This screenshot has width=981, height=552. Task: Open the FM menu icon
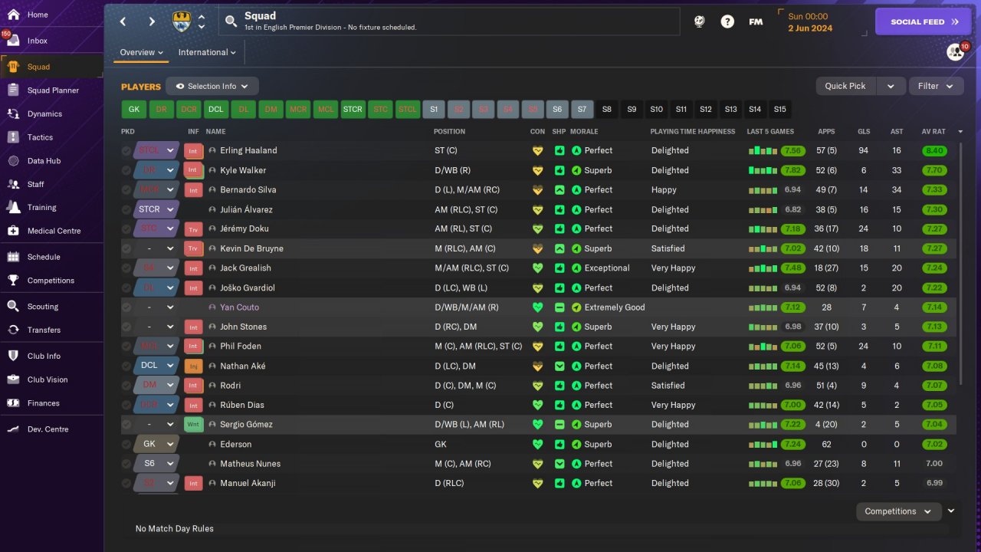[x=756, y=21]
